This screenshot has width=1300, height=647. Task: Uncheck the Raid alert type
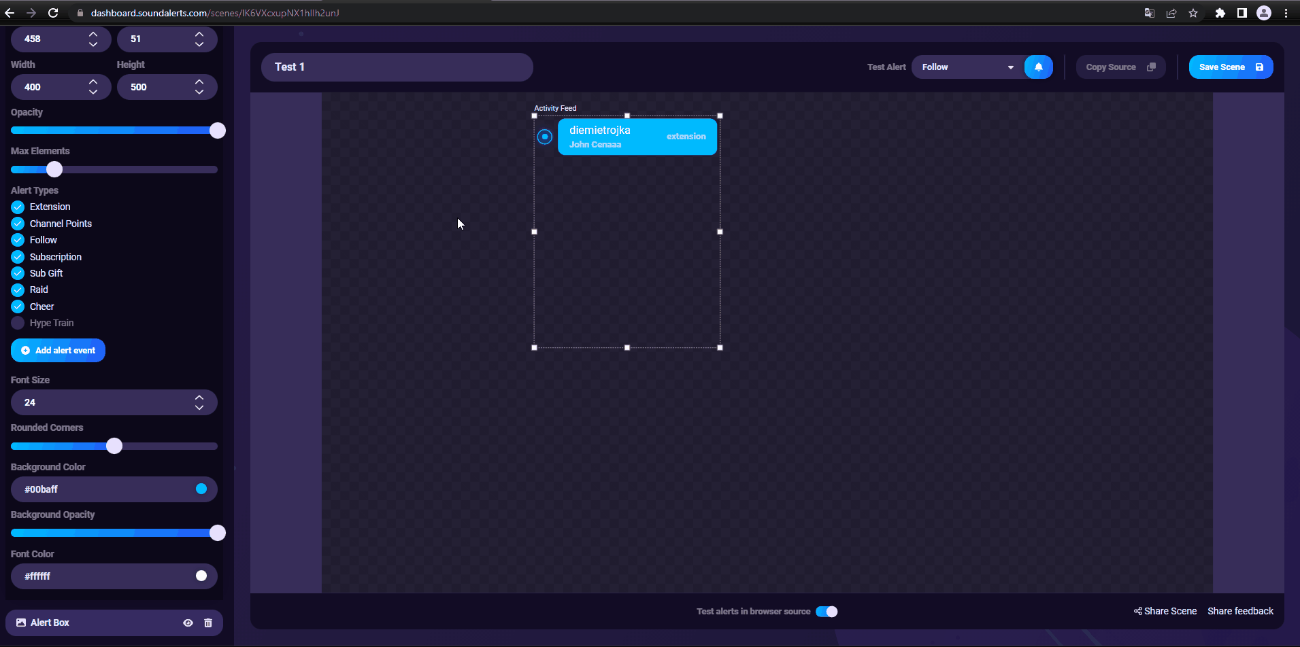[x=18, y=290]
